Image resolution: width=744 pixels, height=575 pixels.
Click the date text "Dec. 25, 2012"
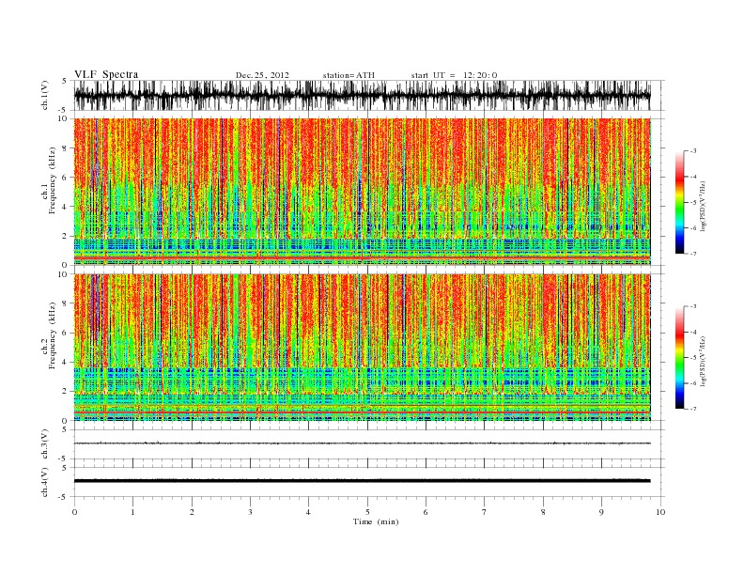click(x=262, y=75)
